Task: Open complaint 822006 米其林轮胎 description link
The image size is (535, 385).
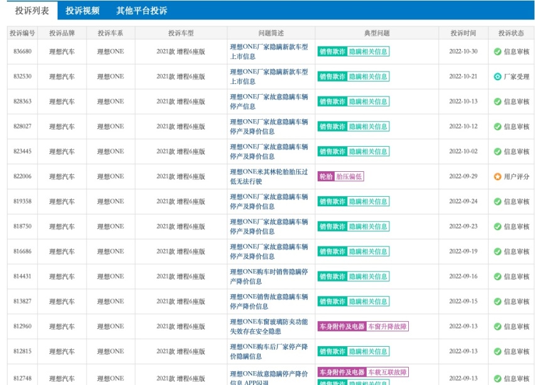Action: [x=269, y=176]
